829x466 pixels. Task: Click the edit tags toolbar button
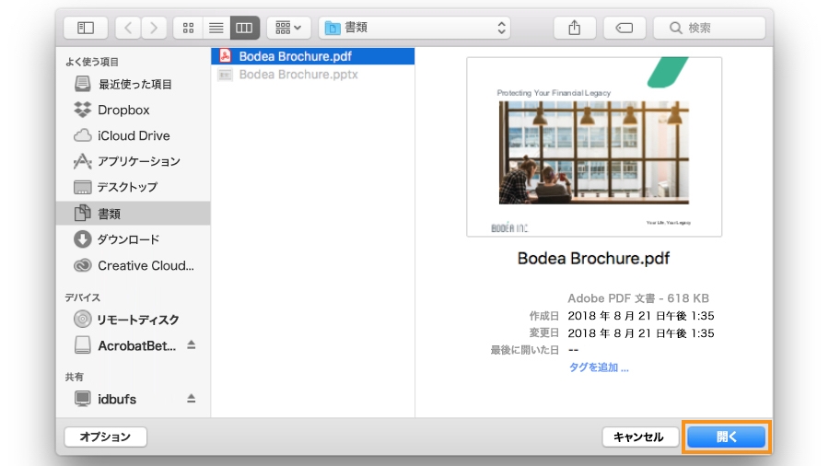pos(625,28)
